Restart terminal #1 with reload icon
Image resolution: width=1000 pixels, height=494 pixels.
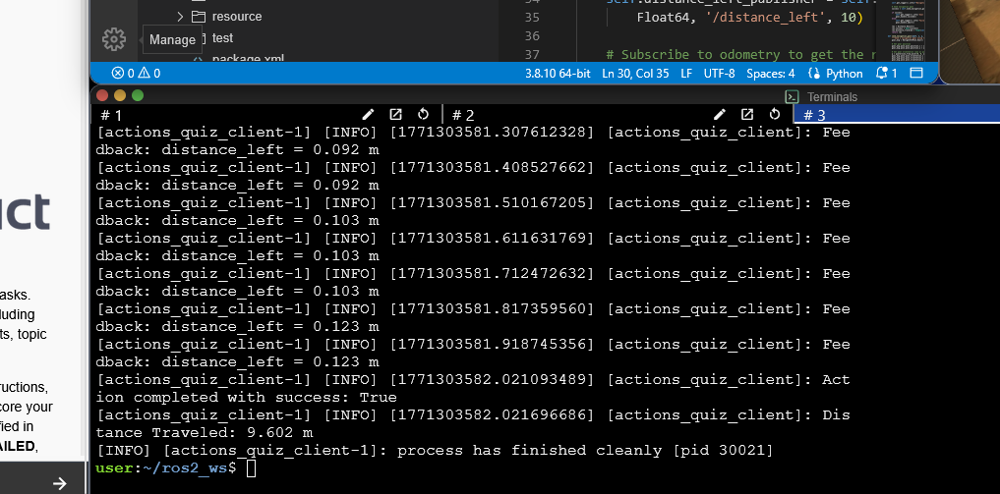click(424, 115)
